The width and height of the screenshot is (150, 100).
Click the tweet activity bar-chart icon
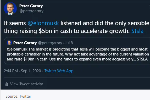[x=6, y=84]
